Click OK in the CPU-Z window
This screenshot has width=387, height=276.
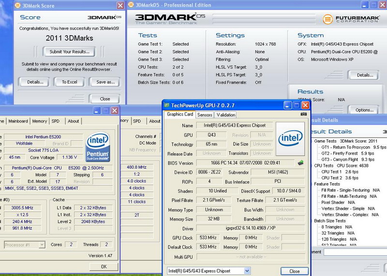click(104, 266)
